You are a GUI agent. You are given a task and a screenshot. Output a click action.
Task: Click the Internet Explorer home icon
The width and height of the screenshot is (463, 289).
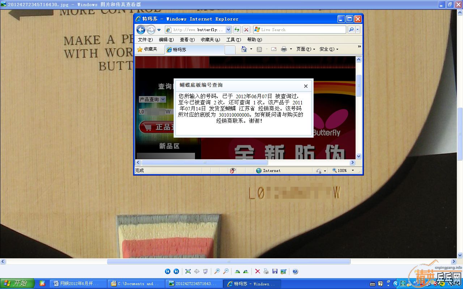pos(244,49)
